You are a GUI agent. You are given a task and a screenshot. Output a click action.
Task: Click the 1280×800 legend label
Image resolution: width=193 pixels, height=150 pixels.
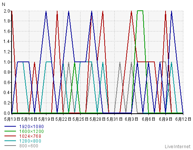coord(30,141)
